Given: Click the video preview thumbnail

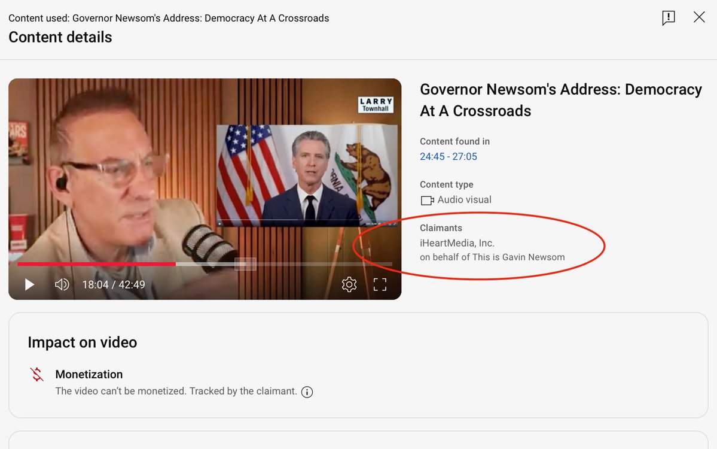Looking at the screenshot, I should [149, 168].
